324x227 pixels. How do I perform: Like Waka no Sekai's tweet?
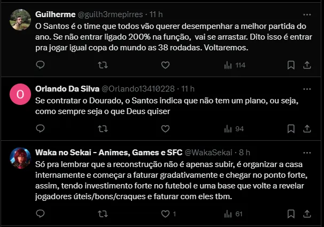(x=165, y=214)
